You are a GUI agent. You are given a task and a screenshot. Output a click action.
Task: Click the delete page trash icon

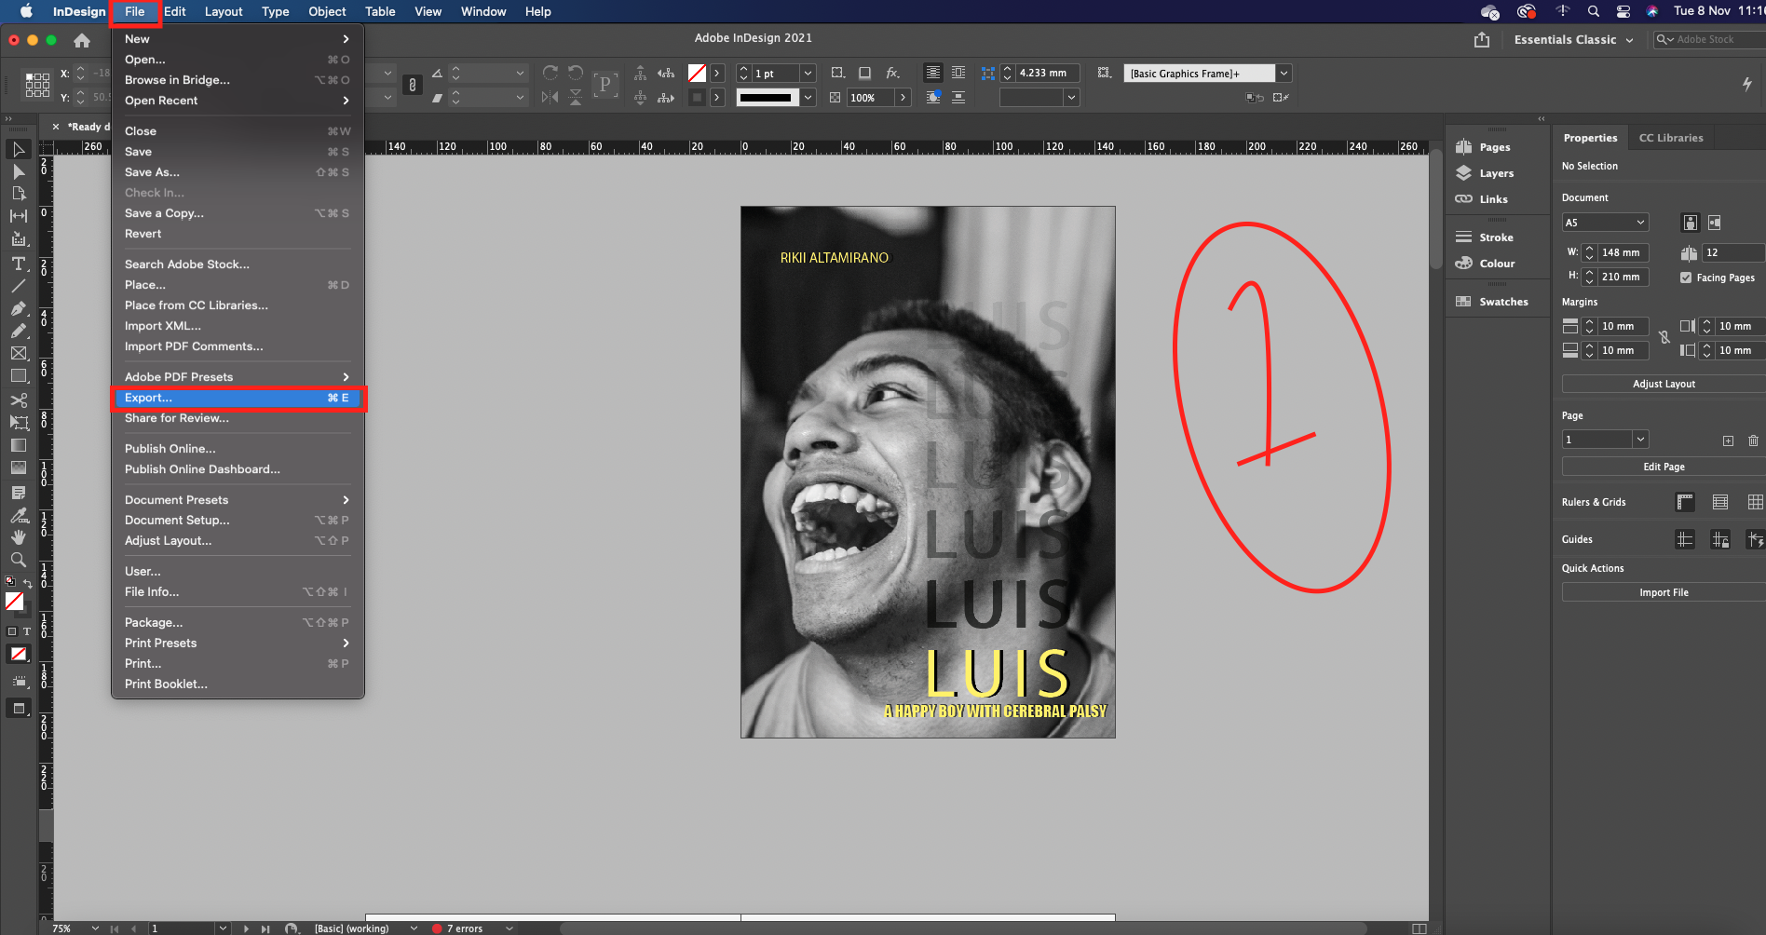coord(1753,440)
